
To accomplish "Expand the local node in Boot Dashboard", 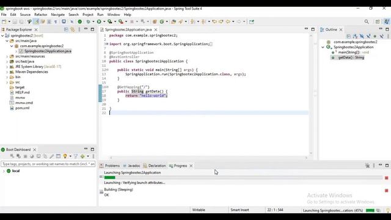I will 4,171.
